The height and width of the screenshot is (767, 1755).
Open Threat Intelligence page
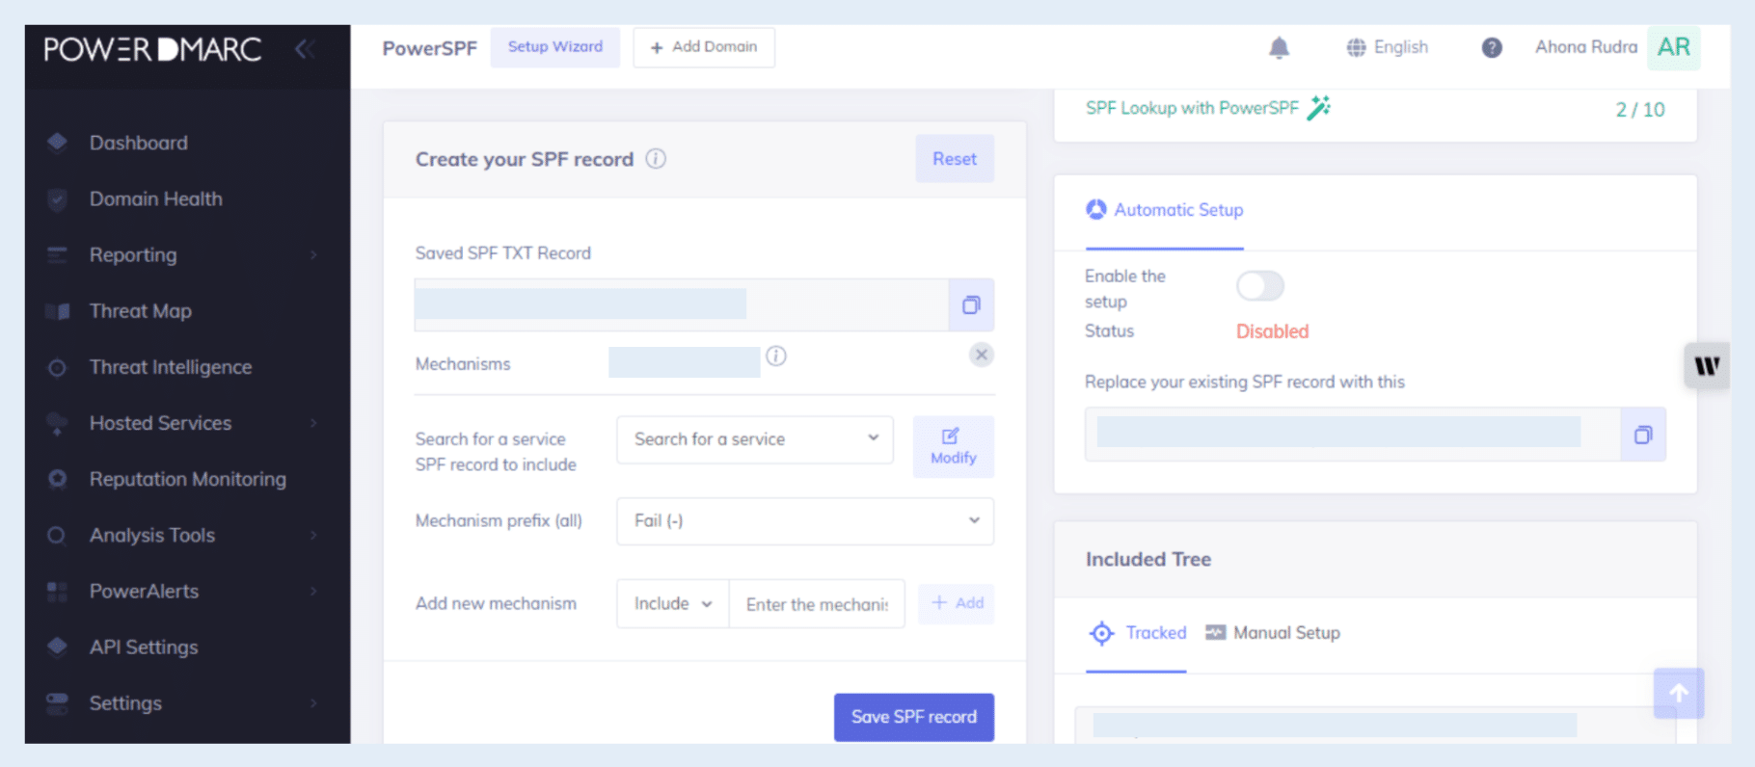pos(171,367)
